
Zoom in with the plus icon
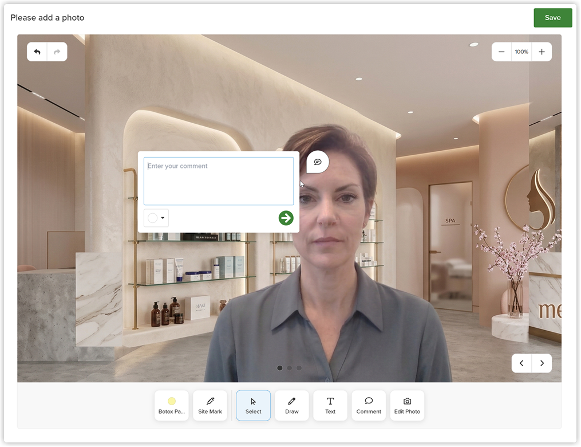point(542,52)
